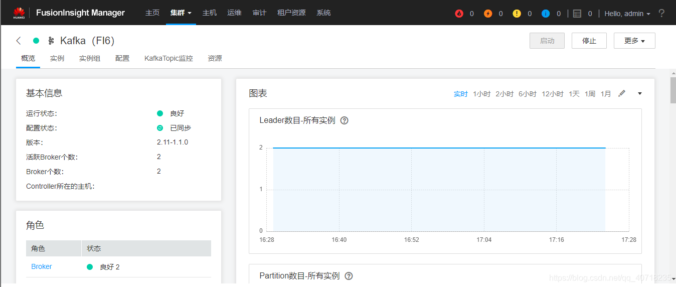Select the 12小时 time range

pos(553,94)
